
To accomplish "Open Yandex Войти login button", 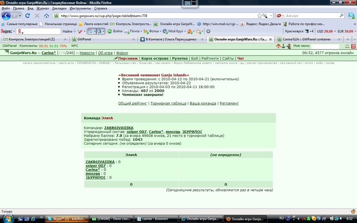I will click(x=115, y=31).
